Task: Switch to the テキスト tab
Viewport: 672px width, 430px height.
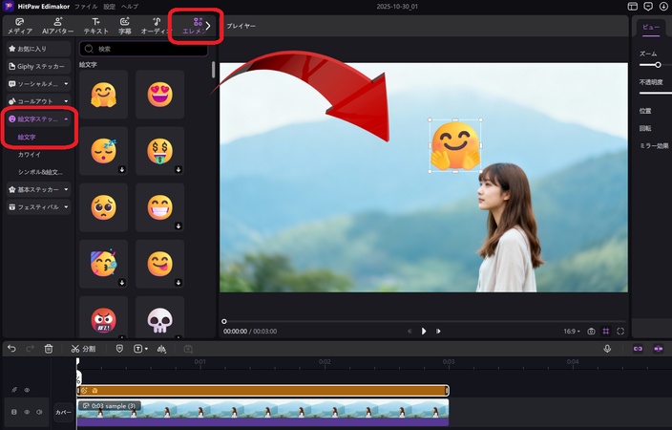Action: 95,26
